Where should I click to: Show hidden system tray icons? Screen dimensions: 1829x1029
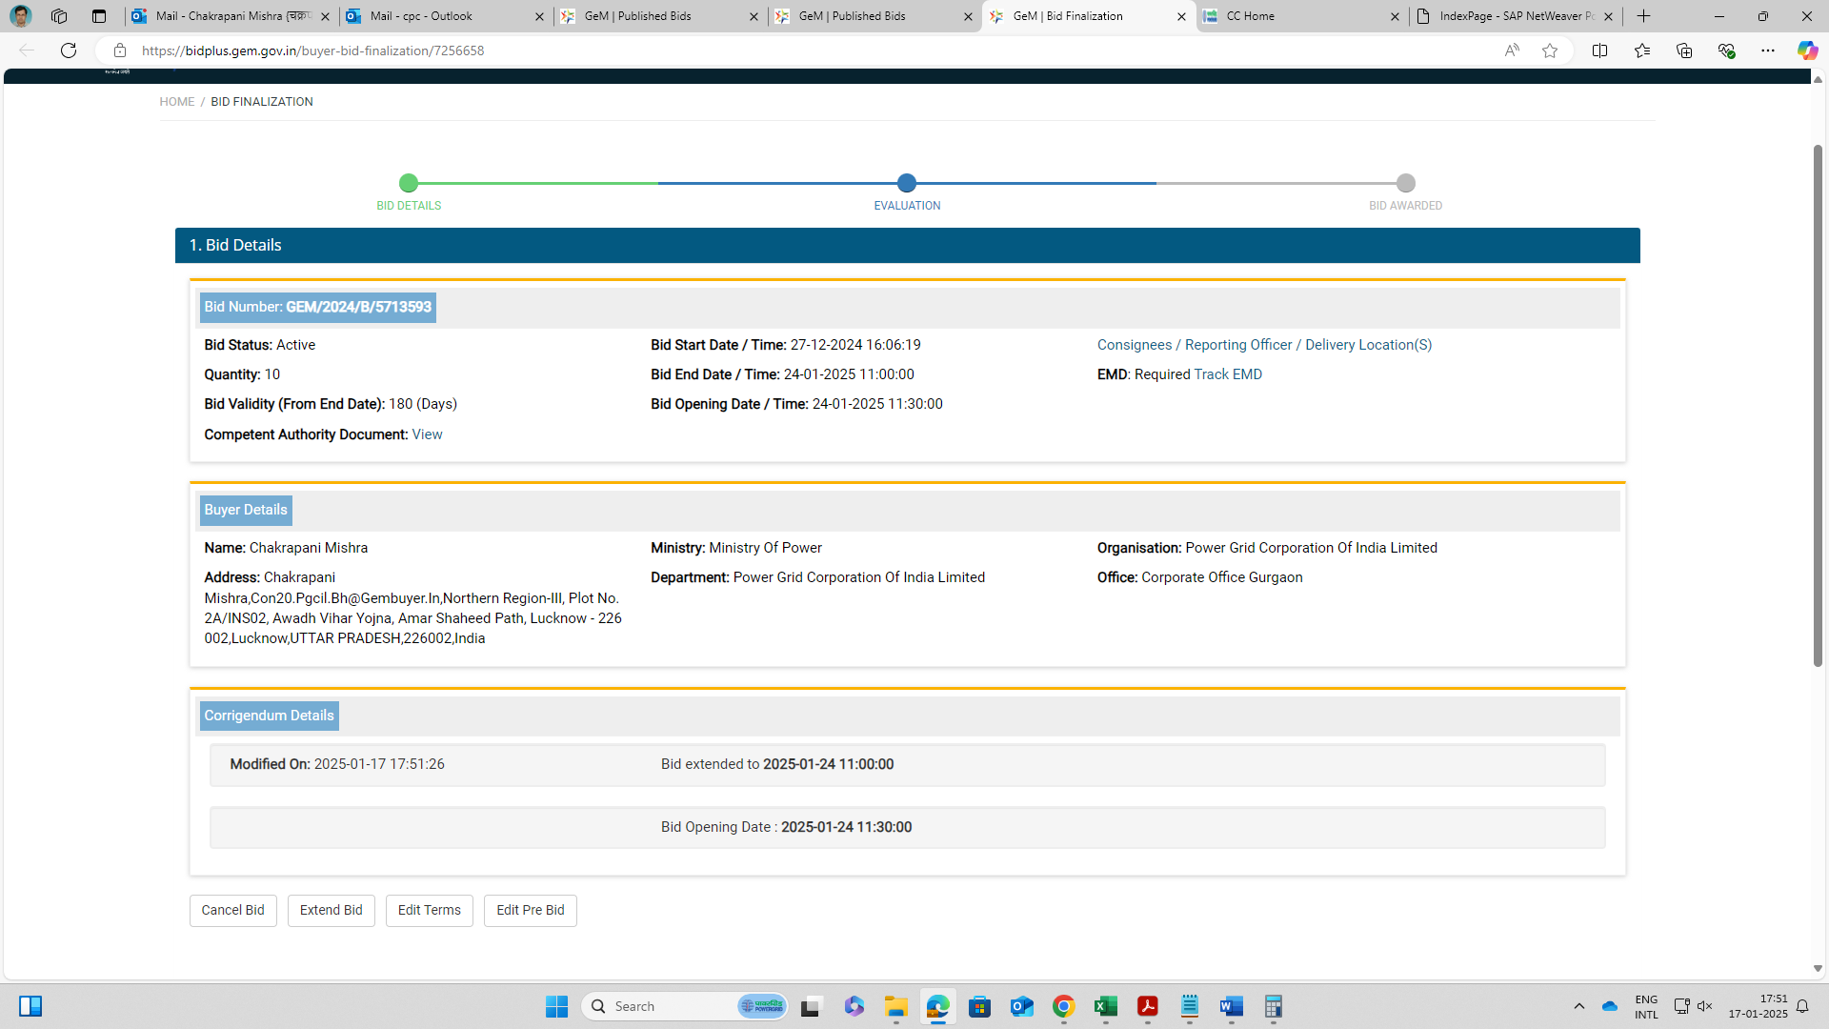[x=1579, y=1006]
